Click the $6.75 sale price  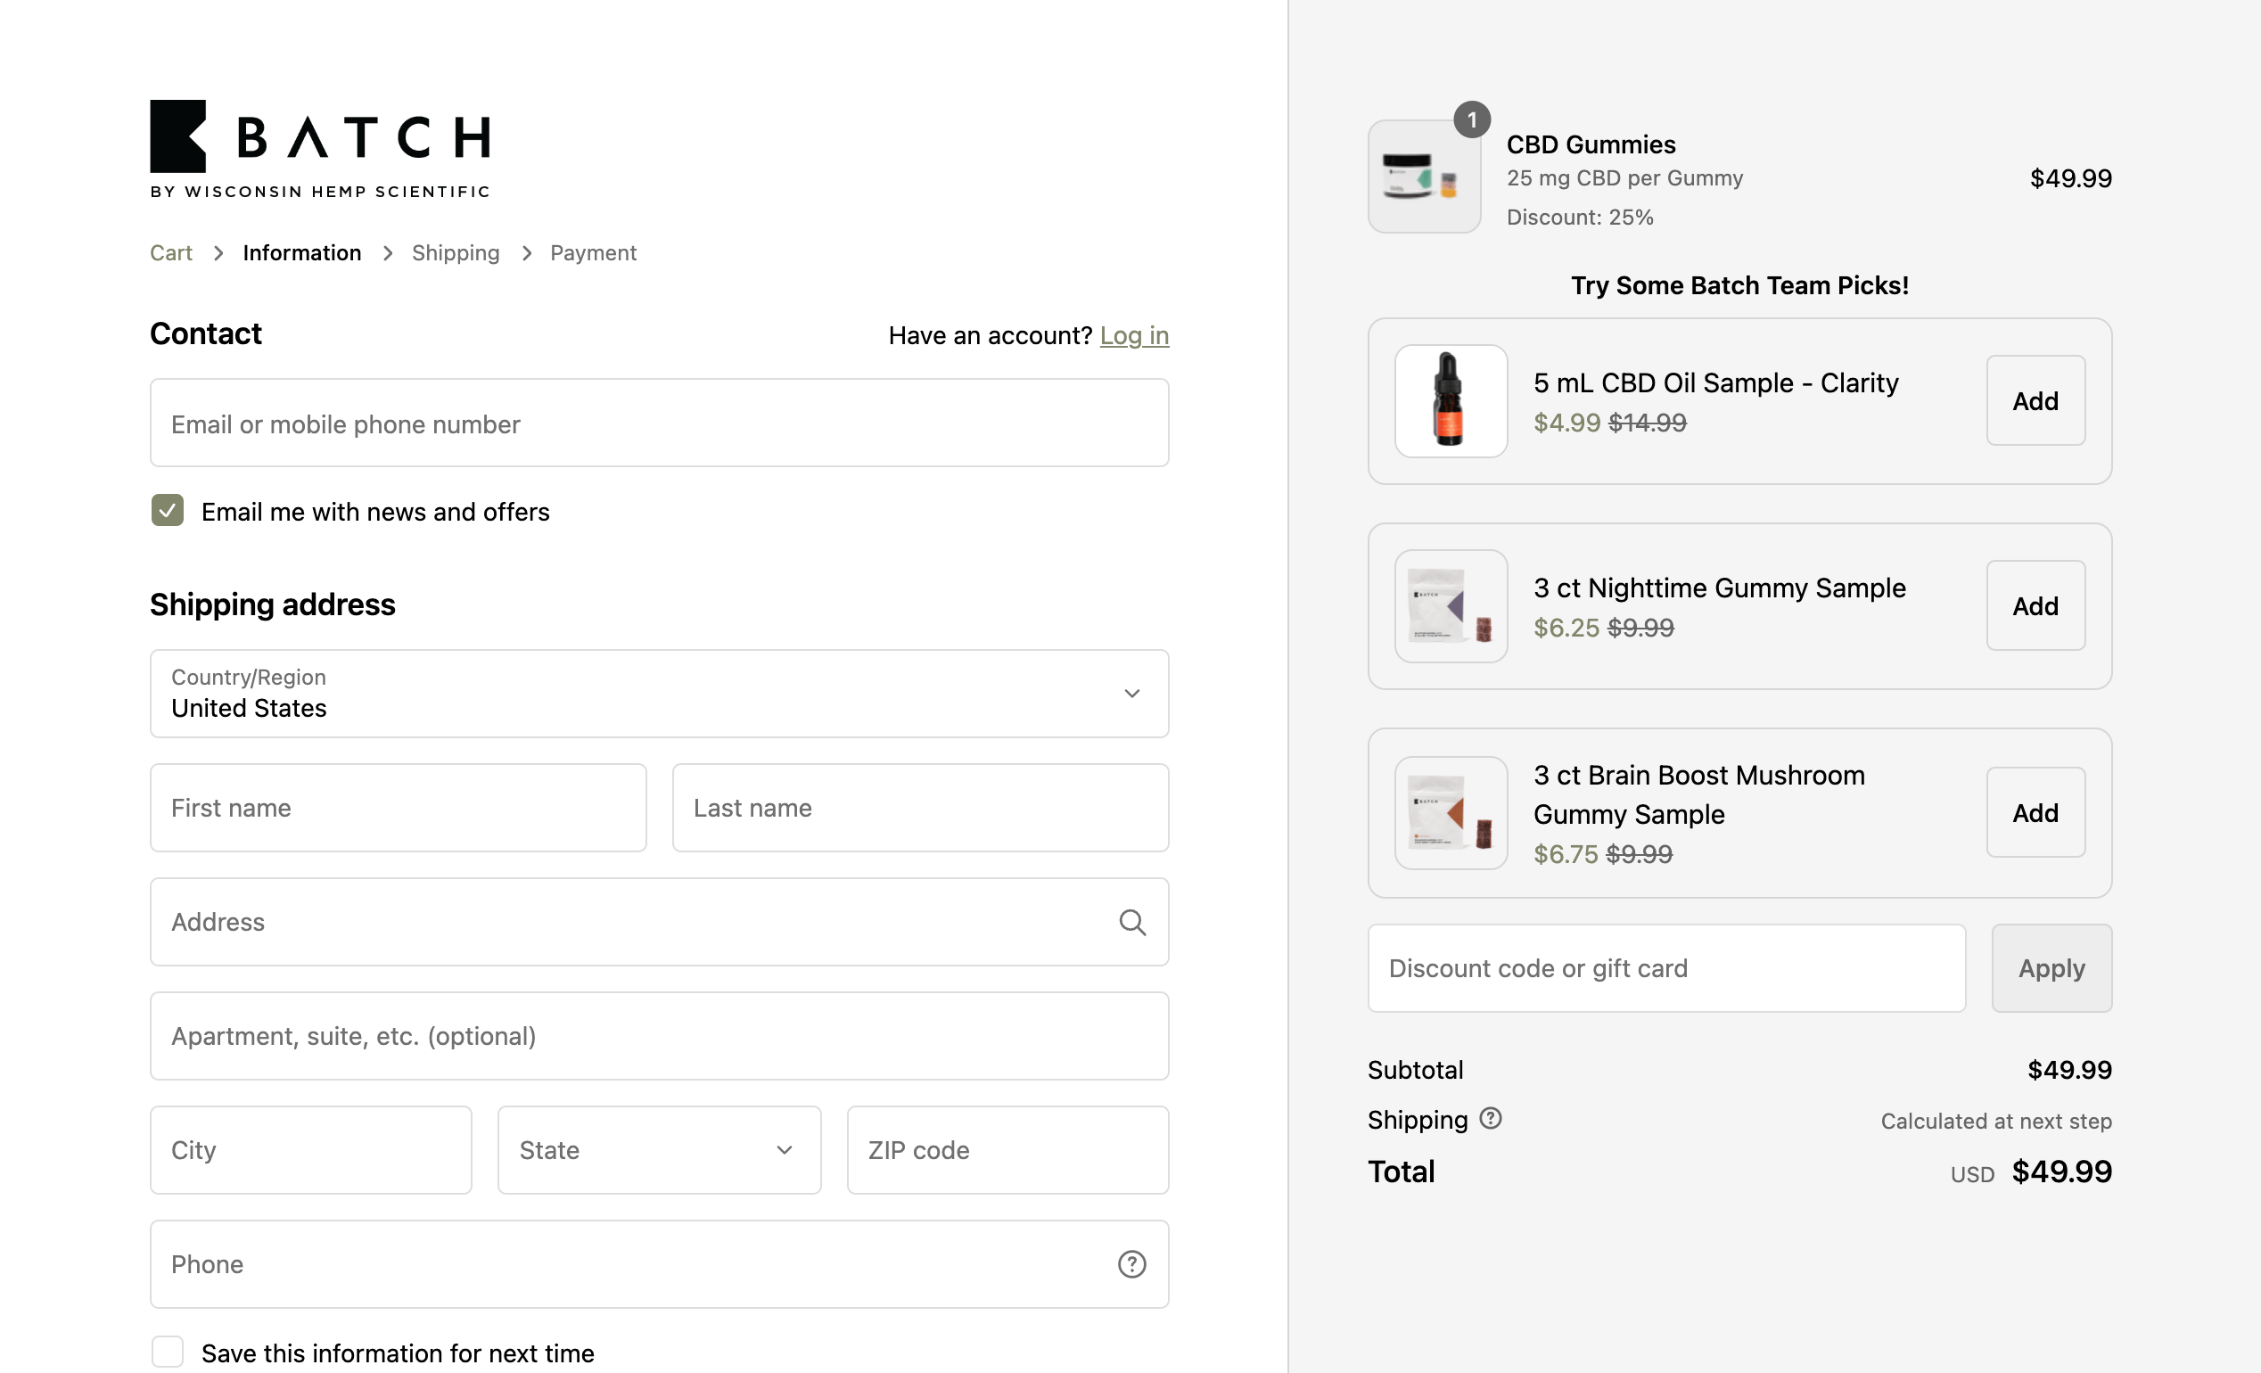click(1566, 854)
